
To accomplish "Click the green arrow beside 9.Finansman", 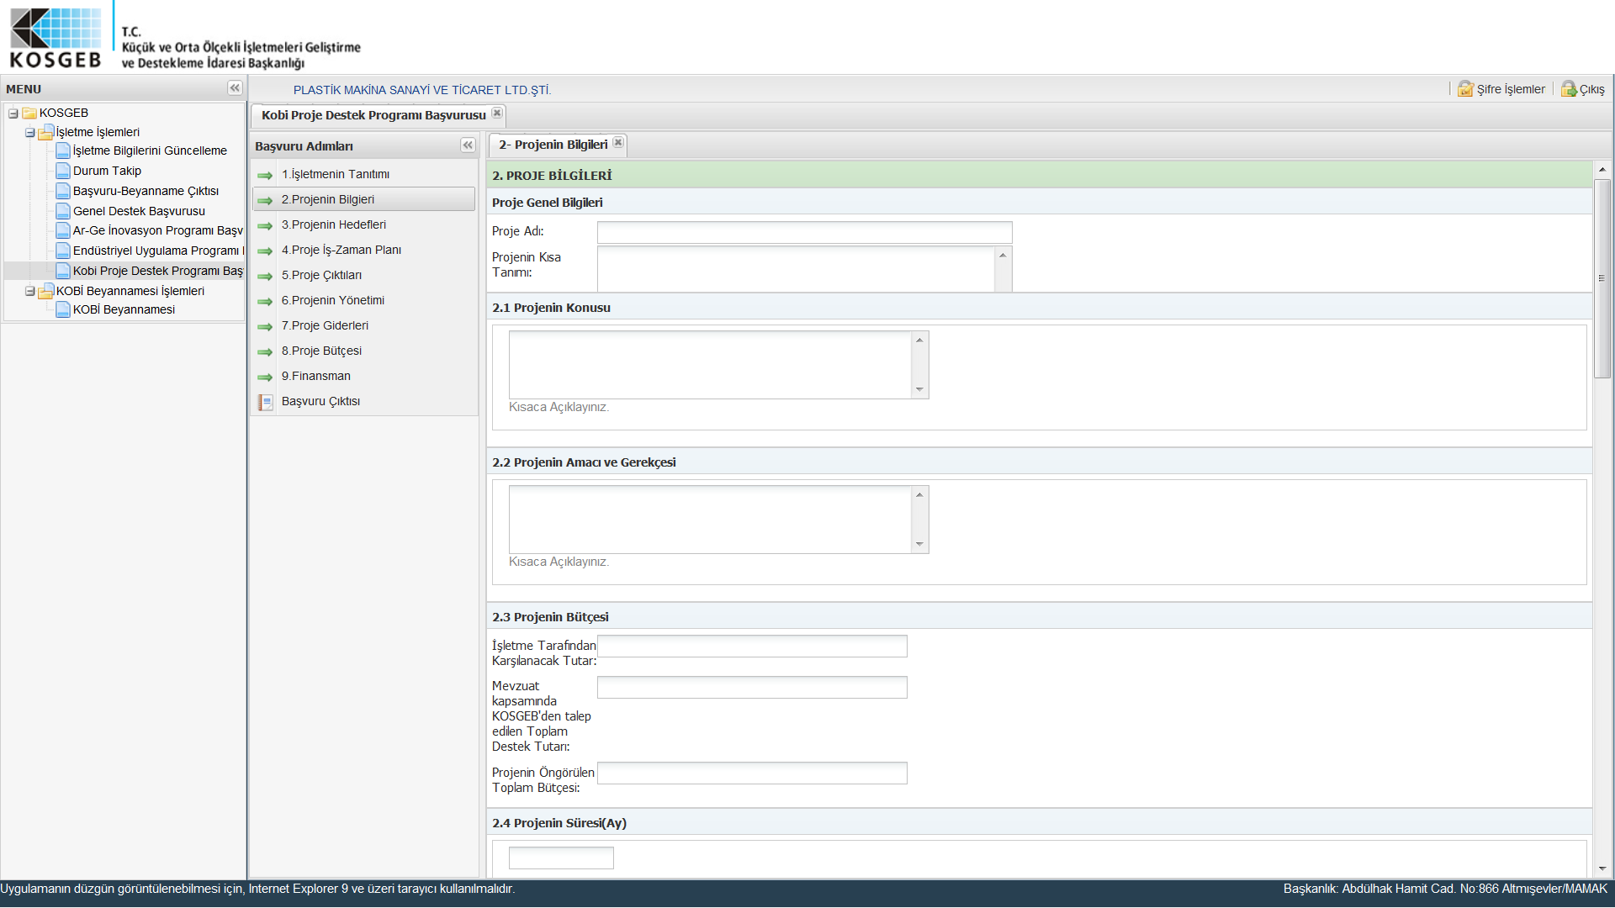I will click(265, 377).
